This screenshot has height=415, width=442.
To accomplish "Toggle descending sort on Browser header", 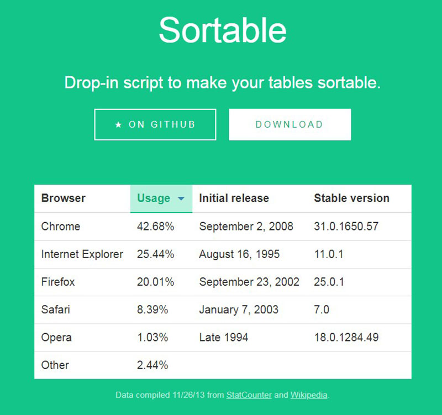I will (x=62, y=198).
